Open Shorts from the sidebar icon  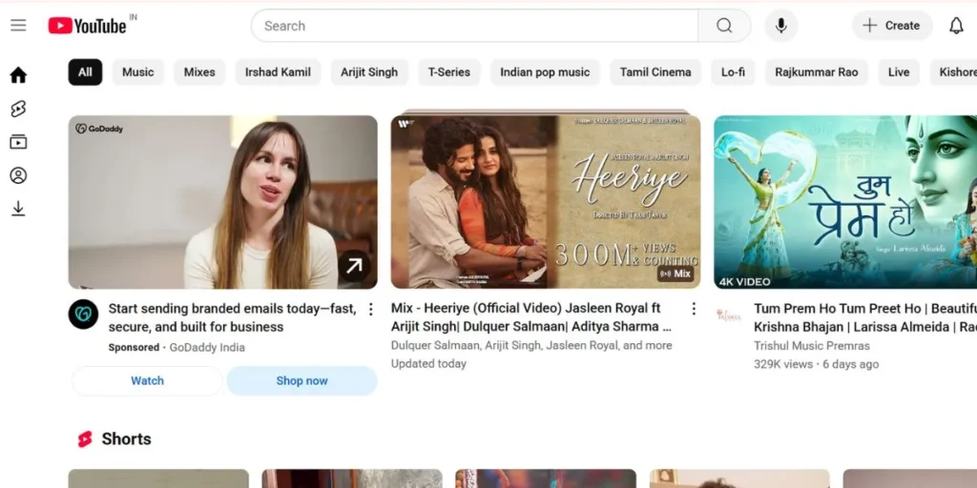[19, 109]
